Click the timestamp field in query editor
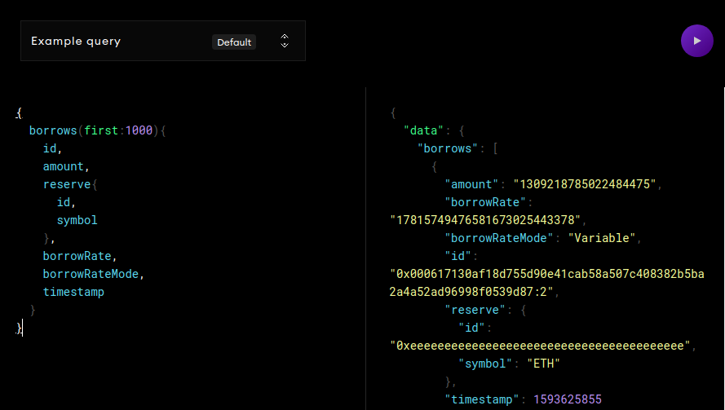 pyautogui.click(x=73, y=292)
